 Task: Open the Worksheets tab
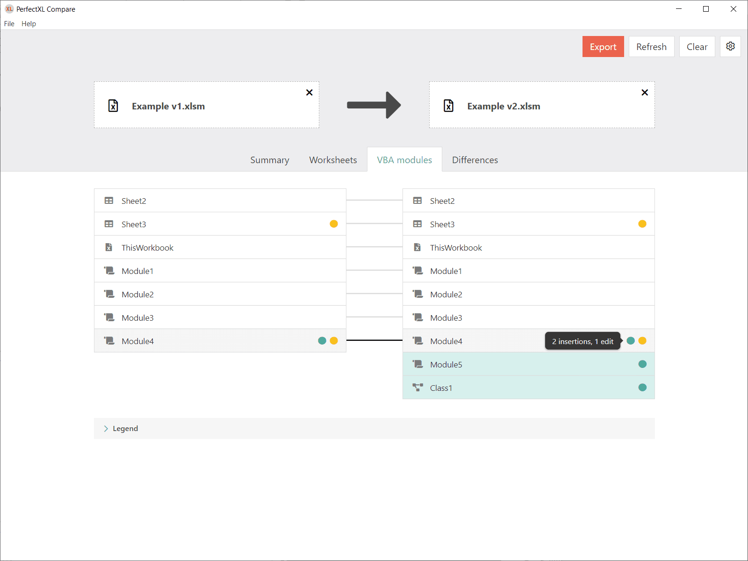(333, 160)
